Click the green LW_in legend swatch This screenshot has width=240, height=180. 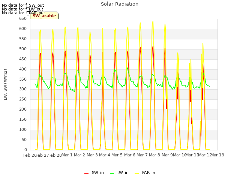coord(112,173)
